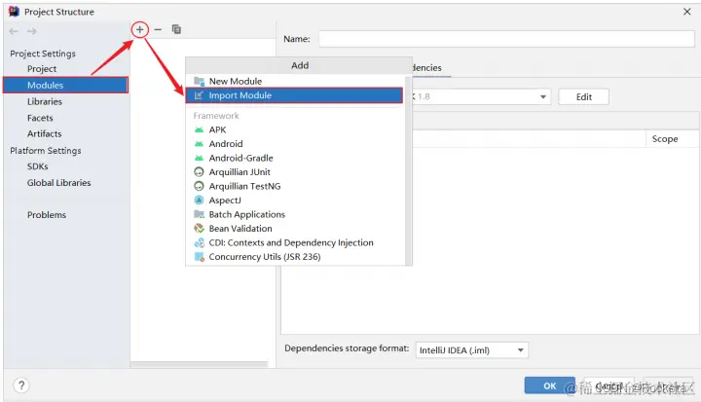Go back with the left arrow
Image resolution: width=701 pixels, height=402 pixels.
[14, 31]
